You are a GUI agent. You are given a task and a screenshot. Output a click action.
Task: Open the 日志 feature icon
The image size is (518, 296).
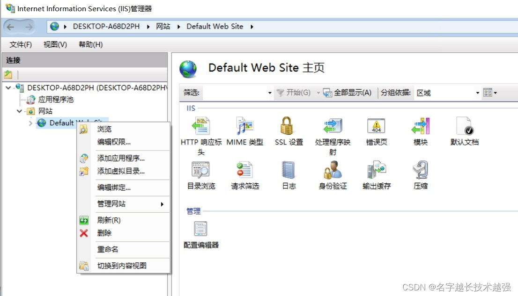tap(288, 170)
